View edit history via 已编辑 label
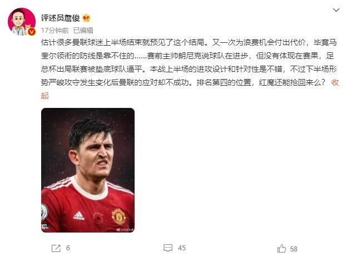This screenshot has height=257, width=351. tap(83, 30)
